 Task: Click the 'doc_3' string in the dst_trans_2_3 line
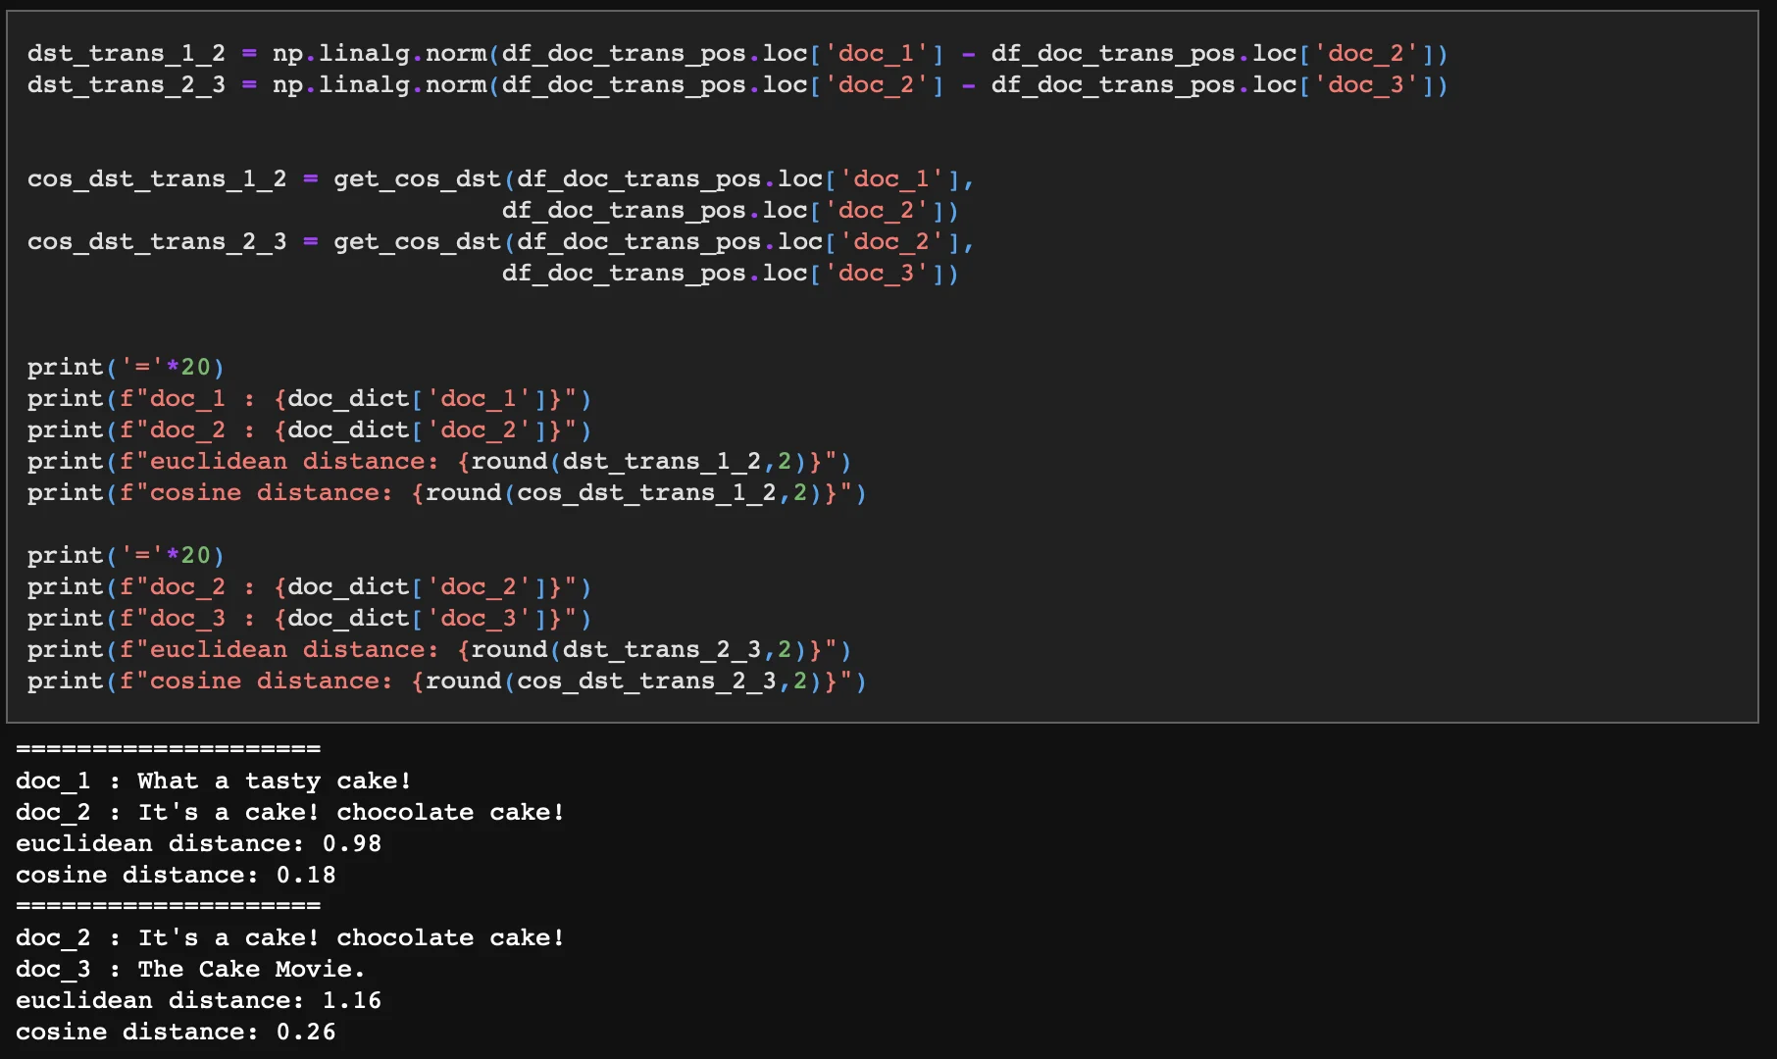(x=1365, y=85)
